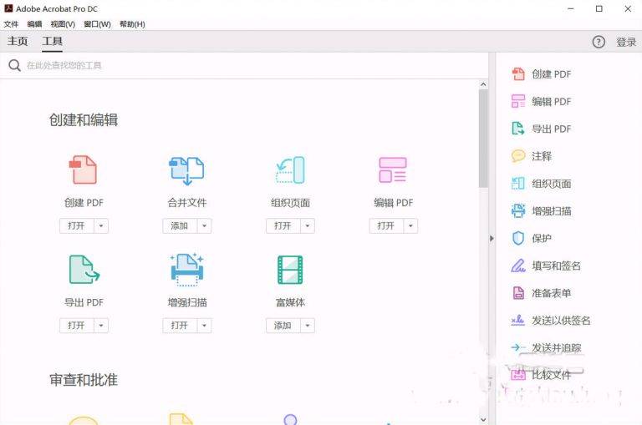Select 填写和签名 pen icon in sidebar
642x425 pixels.
(518, 266)
